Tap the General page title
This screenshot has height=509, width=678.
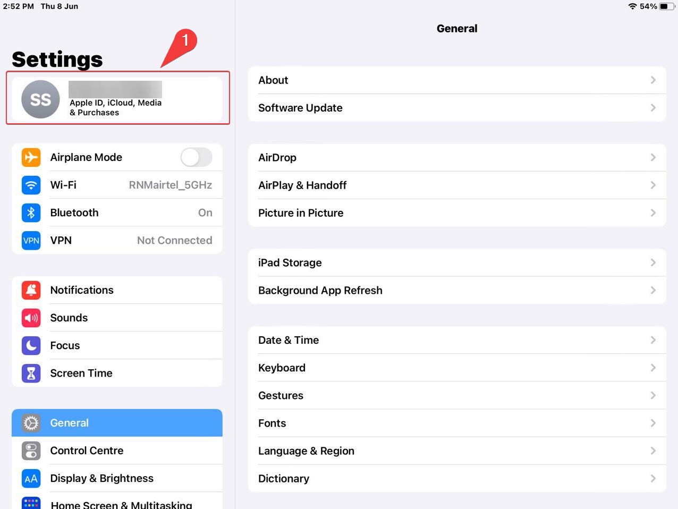pos(457,29)
